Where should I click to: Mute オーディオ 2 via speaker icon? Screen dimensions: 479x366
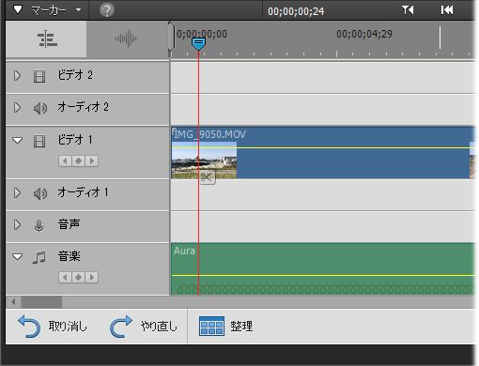pyautogui.click(x=40, y=108)
